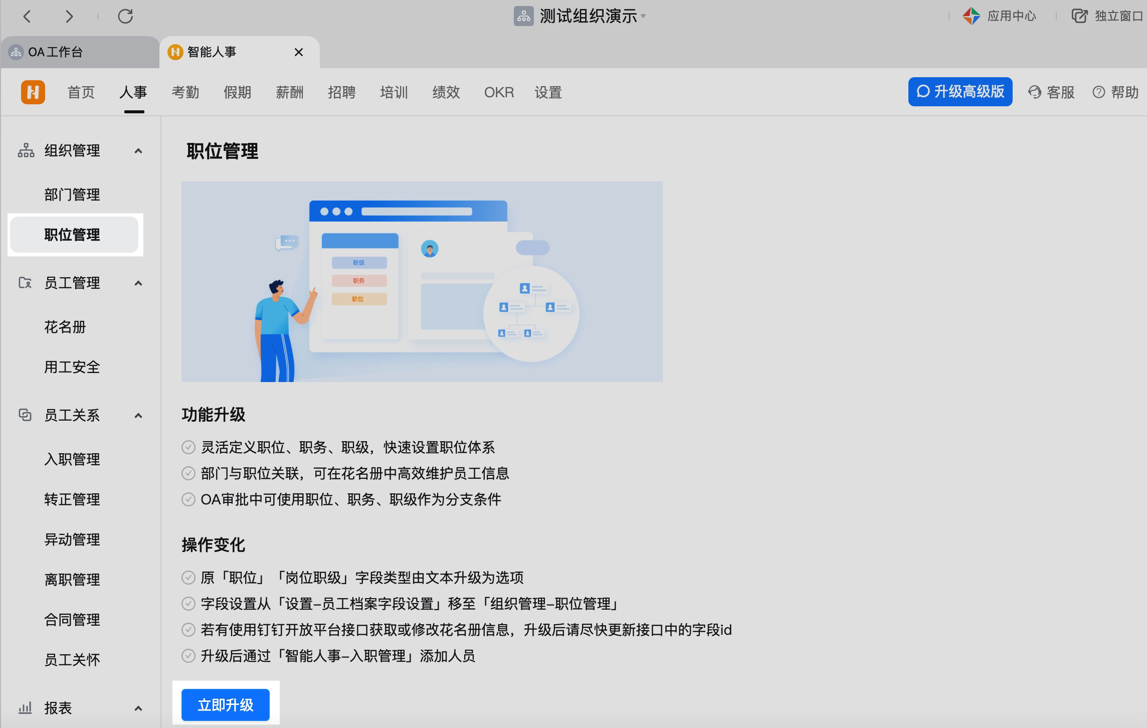
Task: Select 部门管理 in sidebar
Action: (72, 195)
